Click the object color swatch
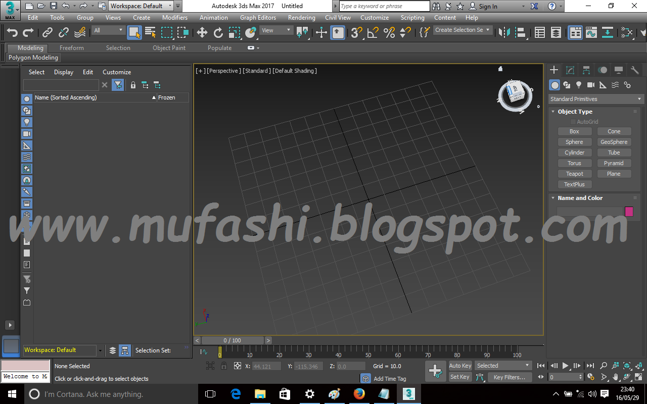Viewport: 647px width, 404px height. coord(629,212)
